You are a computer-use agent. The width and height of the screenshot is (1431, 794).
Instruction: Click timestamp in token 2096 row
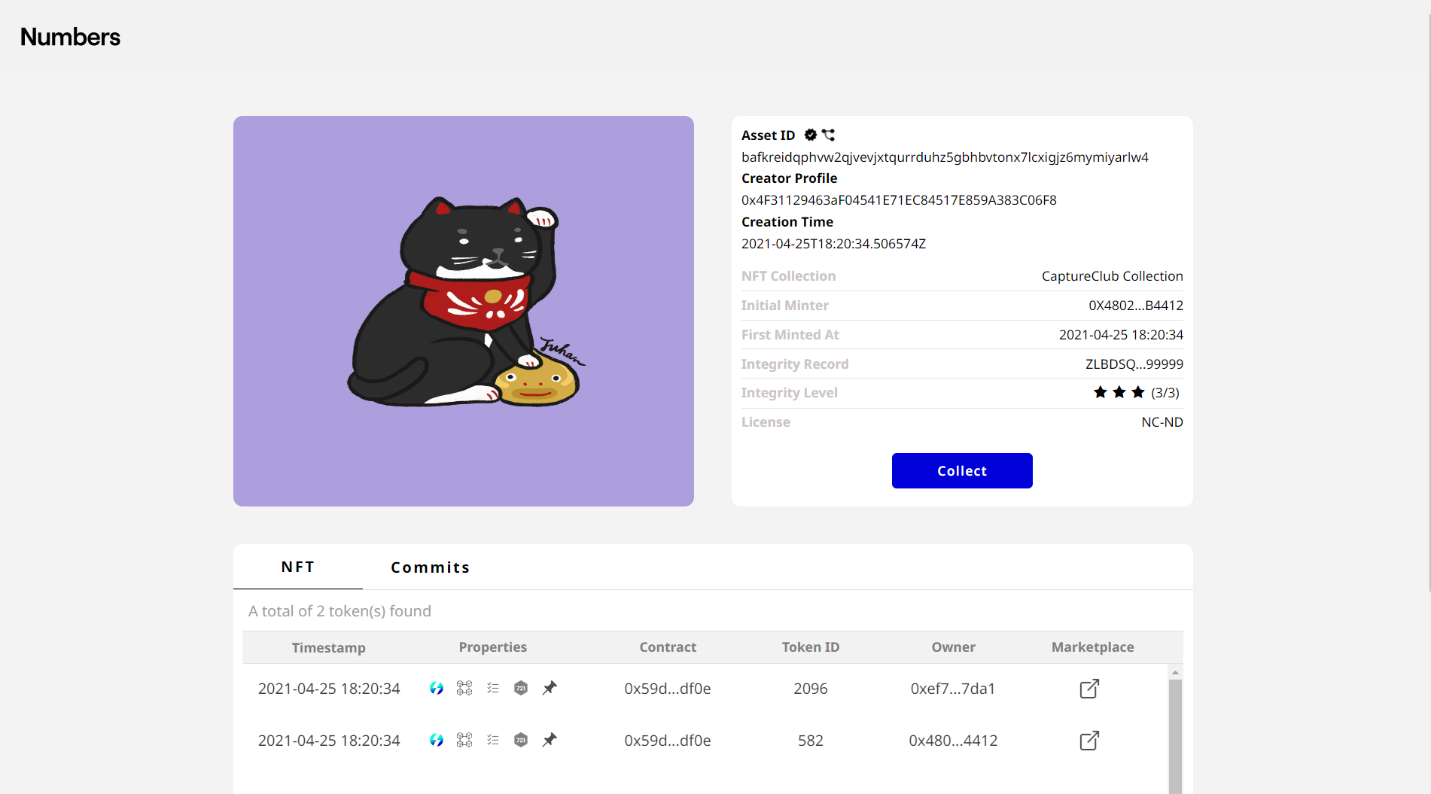[x=329, y=689]
